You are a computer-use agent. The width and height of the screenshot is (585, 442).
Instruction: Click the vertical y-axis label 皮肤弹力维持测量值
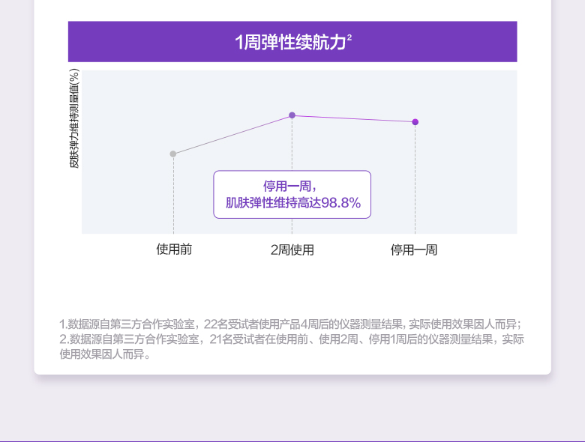tap(74, 118)
